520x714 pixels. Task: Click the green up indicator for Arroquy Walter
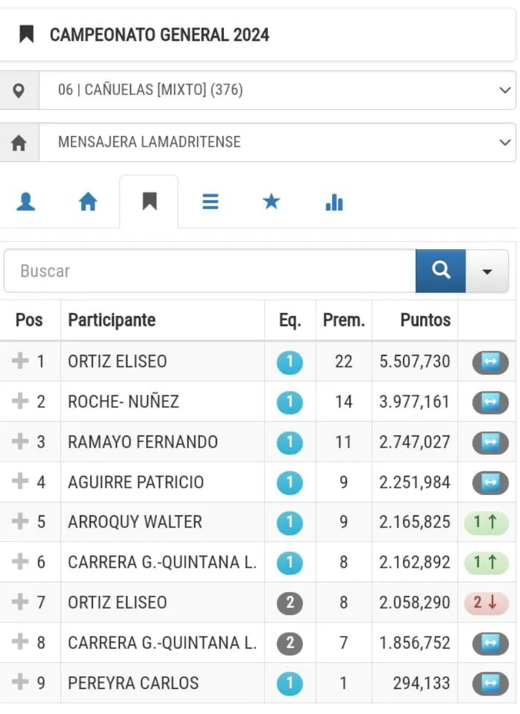coord(486,522)
